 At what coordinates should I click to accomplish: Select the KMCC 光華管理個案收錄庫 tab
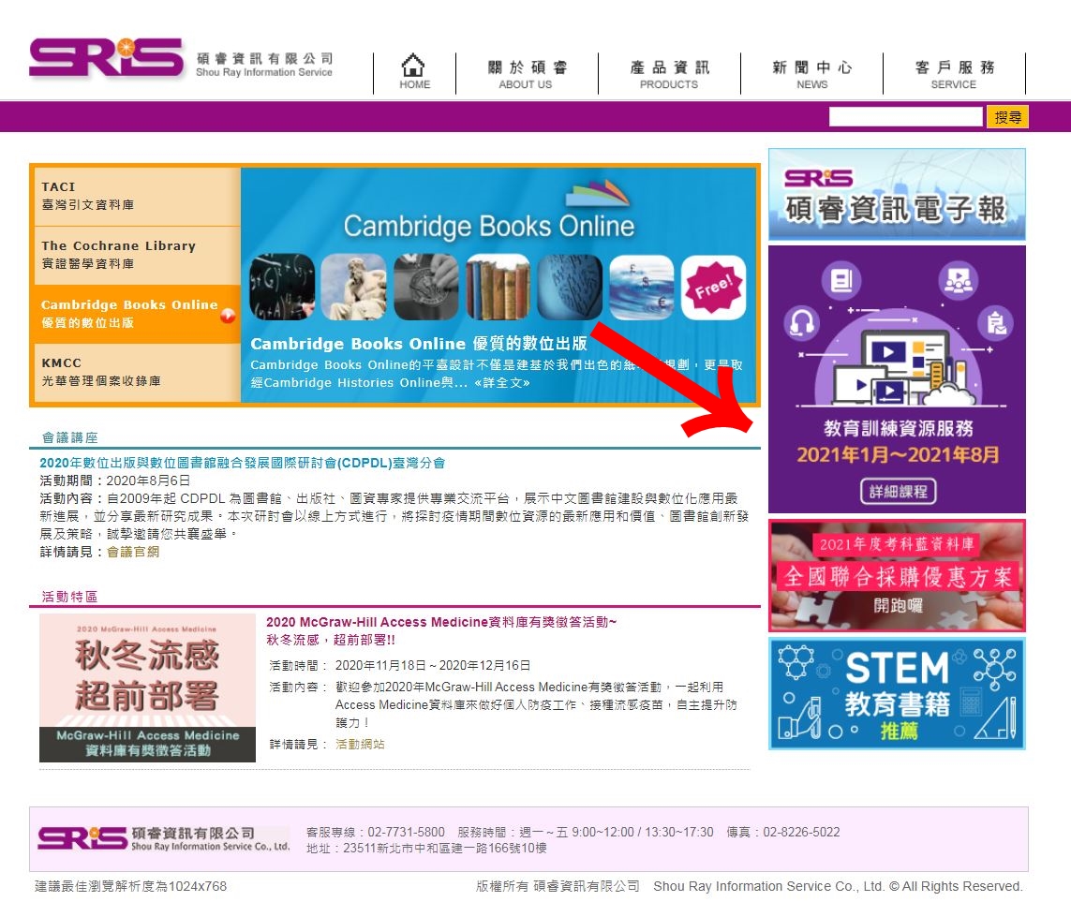[137, 372]
